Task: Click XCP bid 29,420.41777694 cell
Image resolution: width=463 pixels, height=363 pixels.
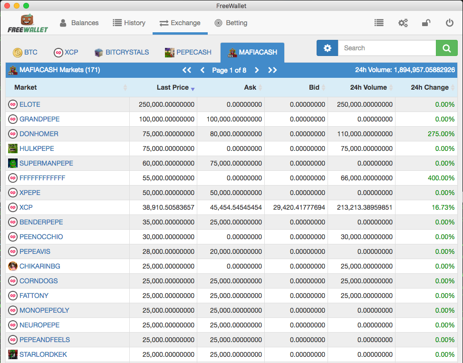Action: pos(299,207)
